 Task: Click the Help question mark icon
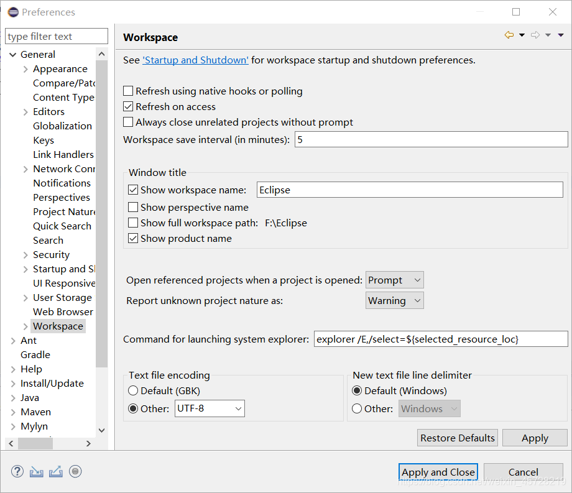pos(17,471)
